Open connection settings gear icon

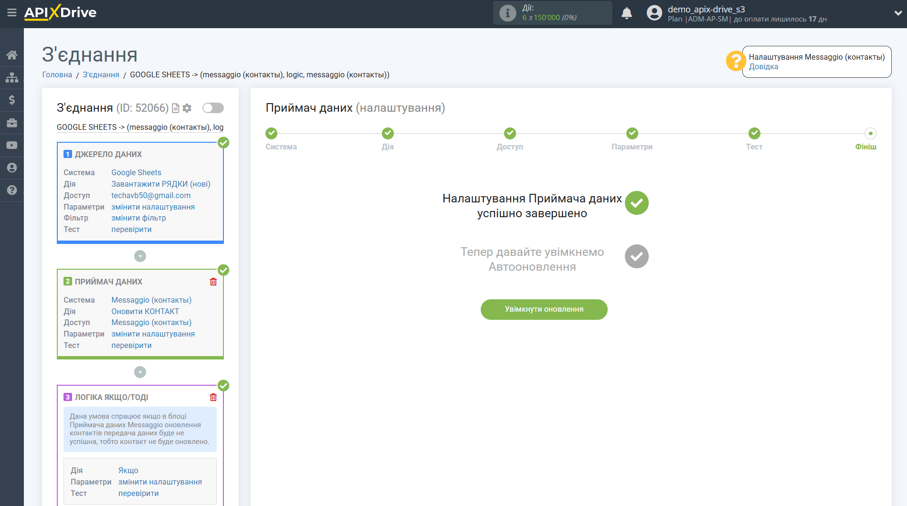tap(187, 108)
